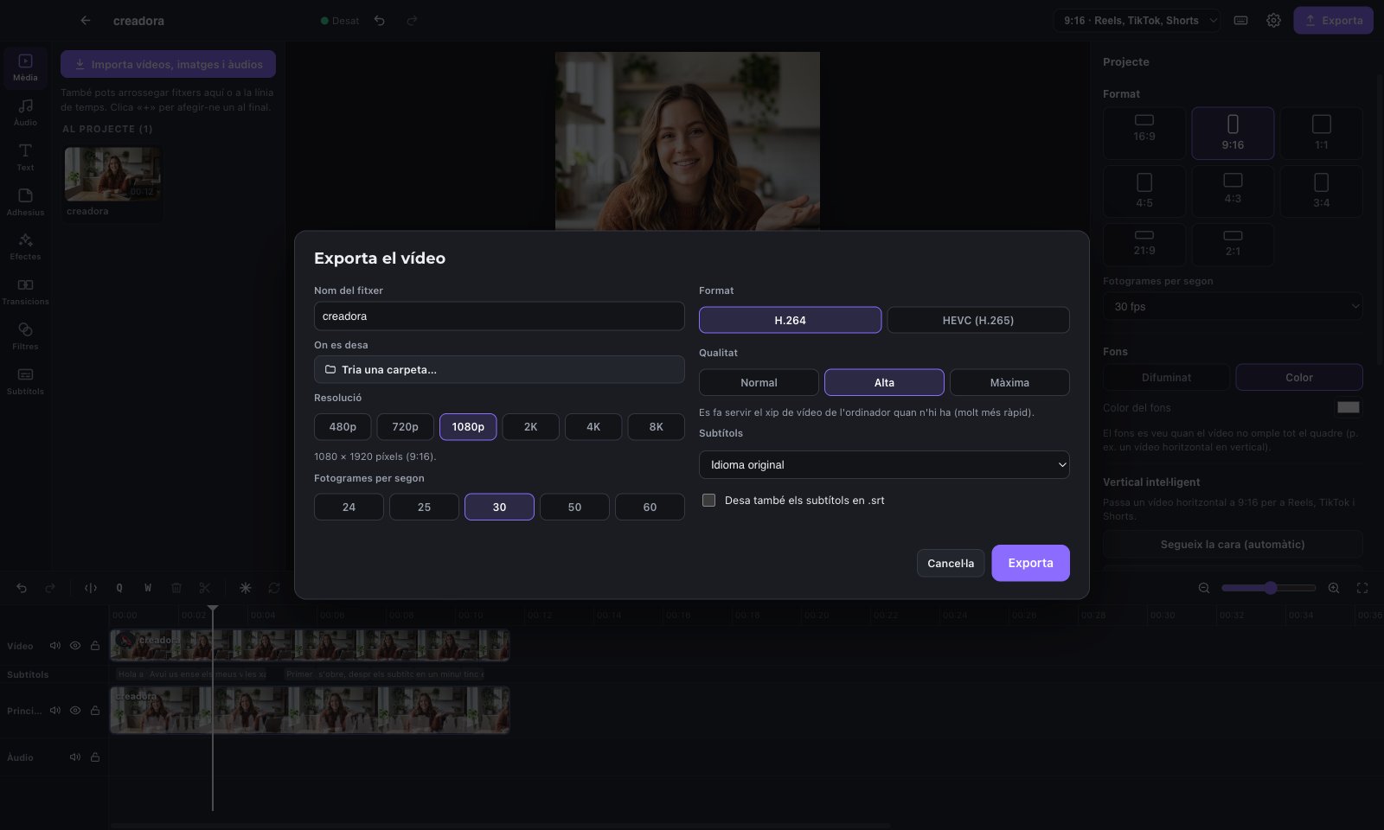Click the split clip icon in timeline toolbar
1384x830 pixels.
pos(90,588)
